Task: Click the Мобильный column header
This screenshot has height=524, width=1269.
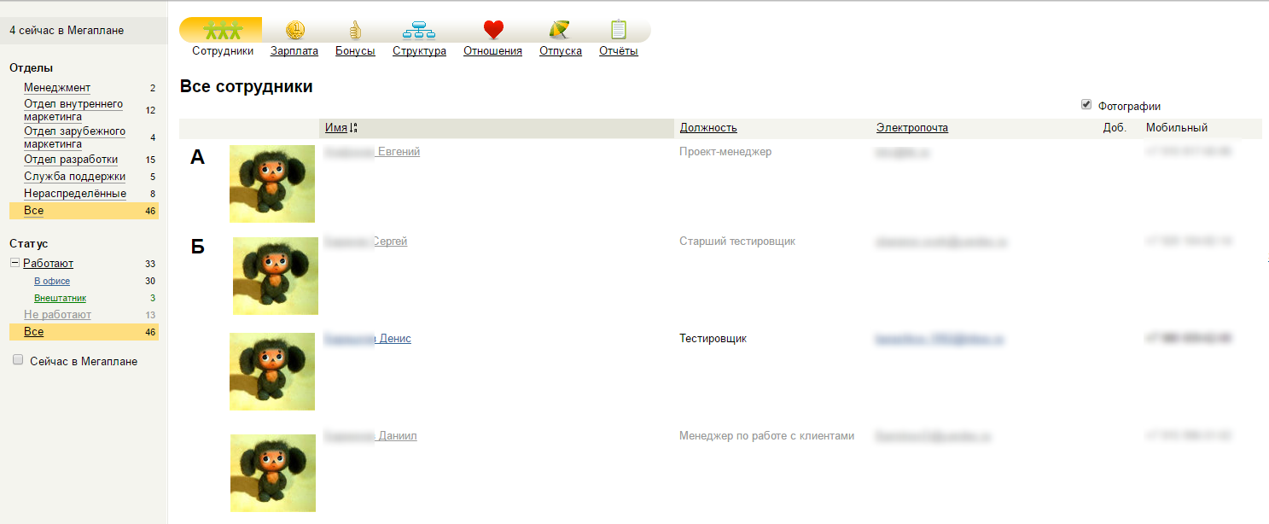Action: coord(1177,128)
